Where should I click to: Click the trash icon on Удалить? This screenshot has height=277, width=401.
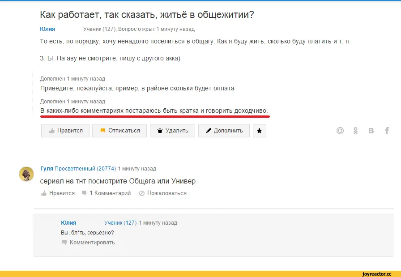pos(160,131)
